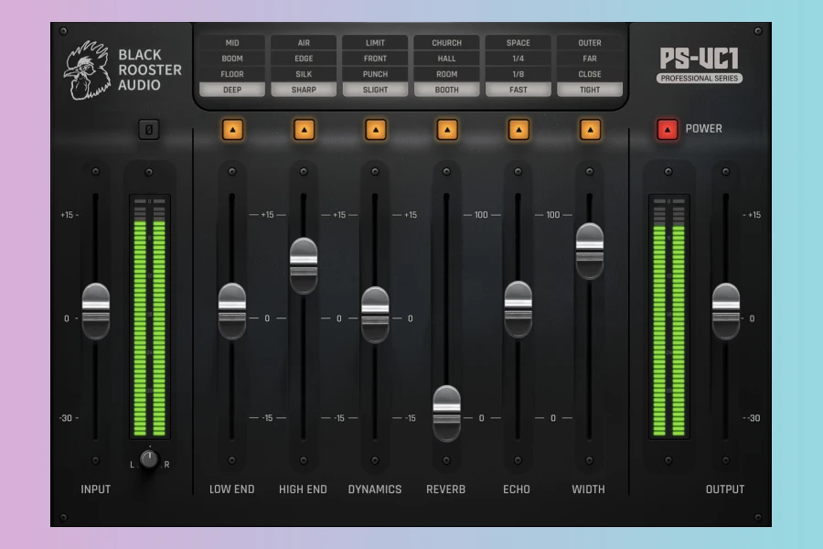Select the LIMIT dynamics mode
823x549 pixels.
click(x=375, y=43)
